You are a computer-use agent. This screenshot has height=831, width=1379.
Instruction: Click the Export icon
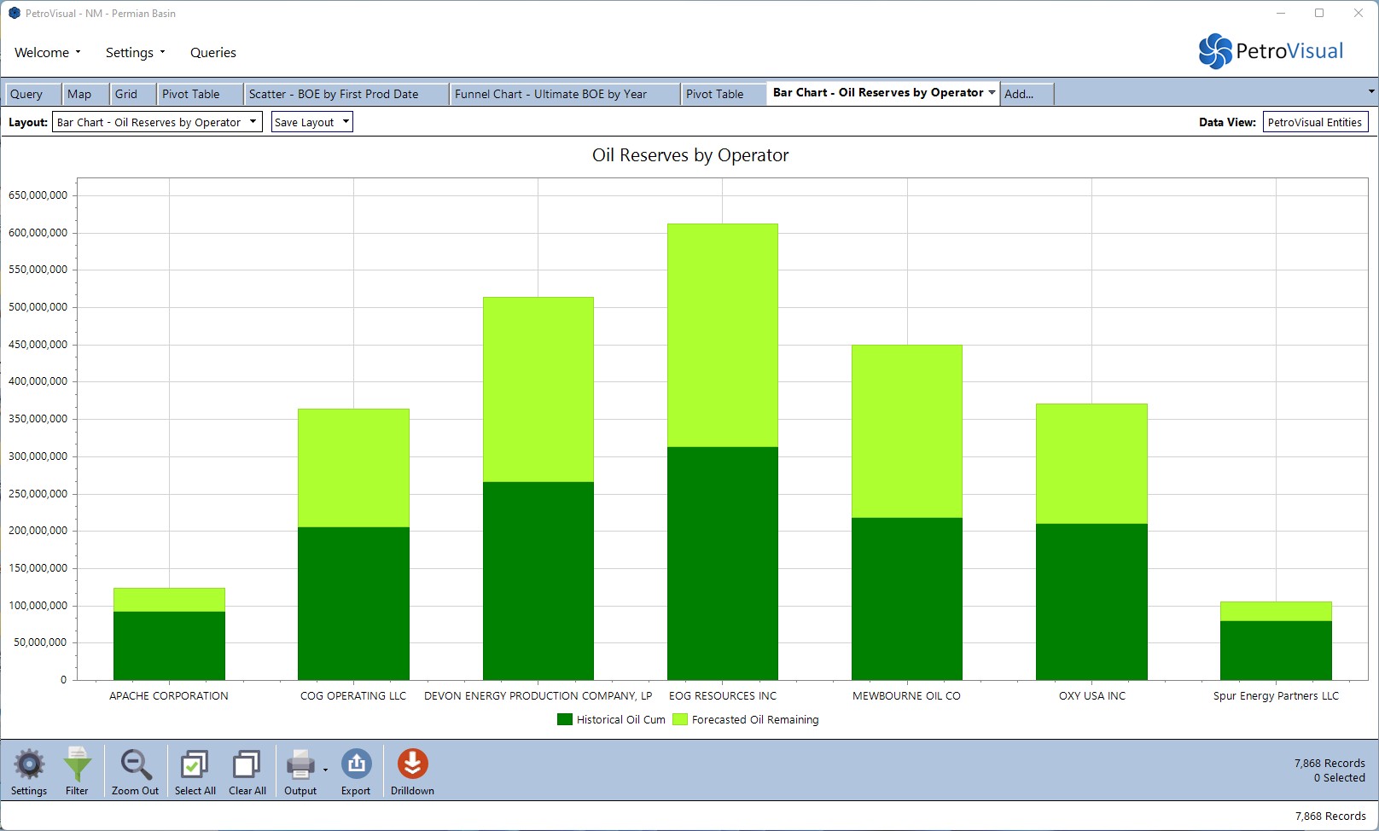pyautogui.click(x=356, y=765)
